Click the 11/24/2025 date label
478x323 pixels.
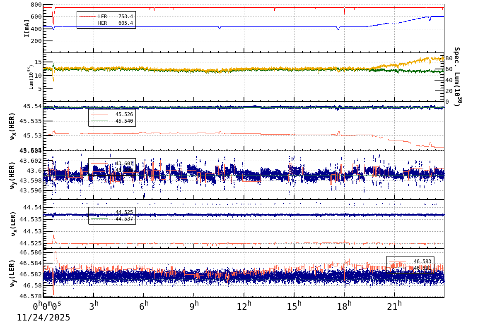tap(43, 318)
